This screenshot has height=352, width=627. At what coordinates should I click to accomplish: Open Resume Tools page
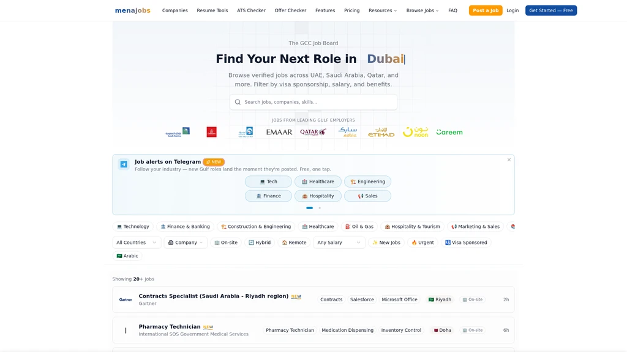tap(212, 10)
